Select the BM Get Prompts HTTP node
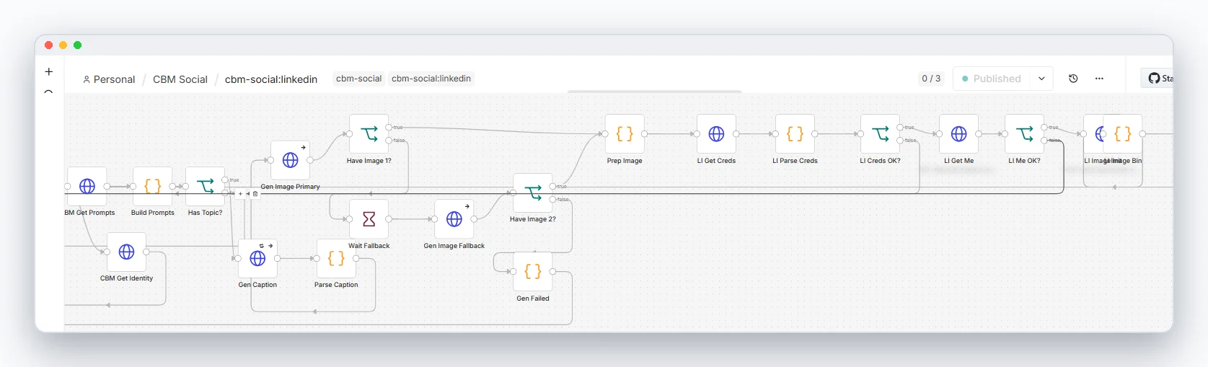The width and height of the screenshot is (1208, 367). [x=87, y=186]
